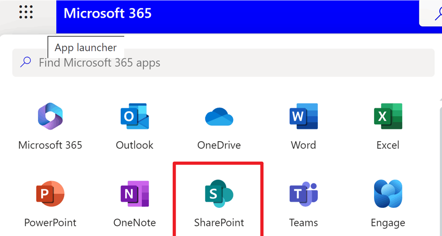The height and width of the screenshot is (236, 442).
Task: Click the "Microsoft 365" label under the first app icon
Action: click(50, 145)
